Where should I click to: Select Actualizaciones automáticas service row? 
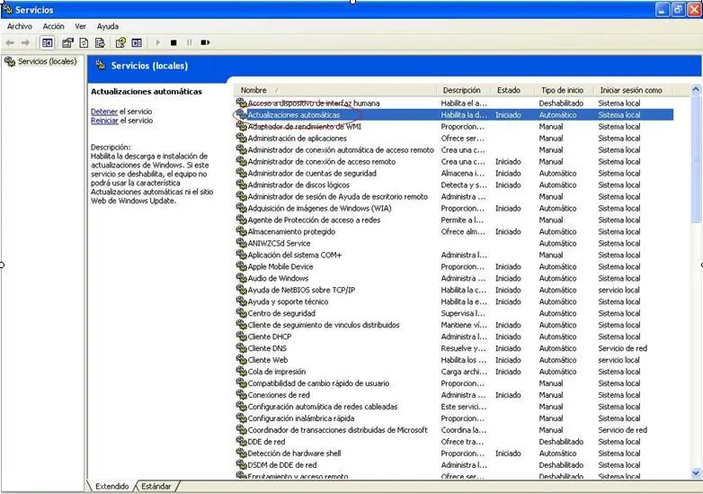coord(454,115)
